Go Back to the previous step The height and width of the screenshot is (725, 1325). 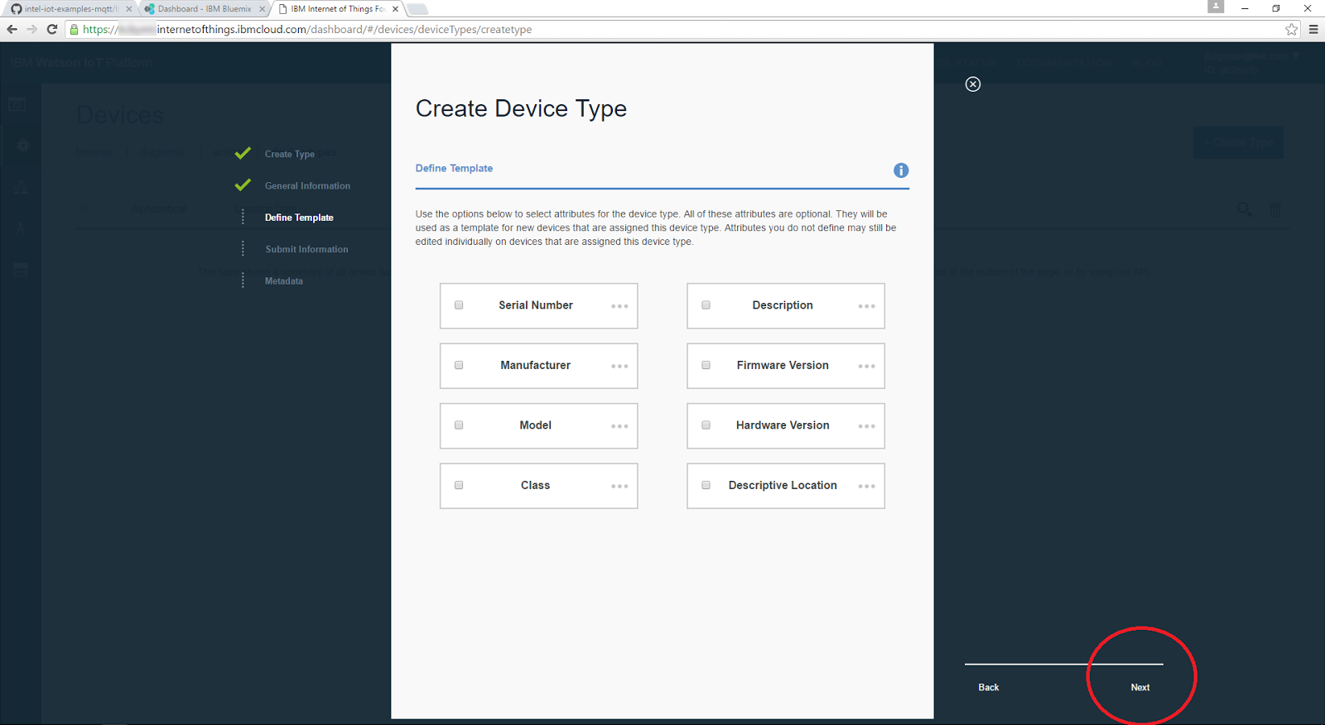tap(988, 687)
